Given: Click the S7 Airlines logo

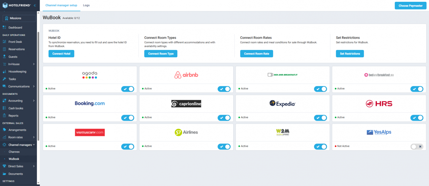Looking at the screenshot, I should pyautogui.click(x=186, y=132).
